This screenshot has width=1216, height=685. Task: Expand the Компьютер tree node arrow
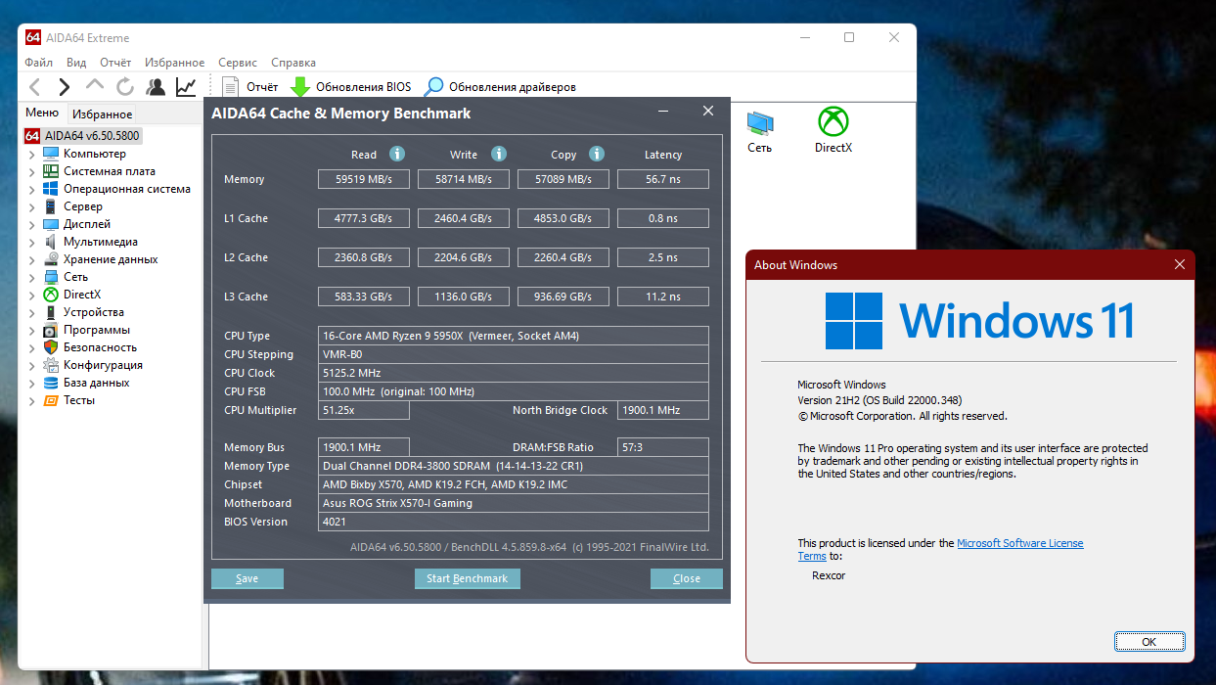click(31, 154)
